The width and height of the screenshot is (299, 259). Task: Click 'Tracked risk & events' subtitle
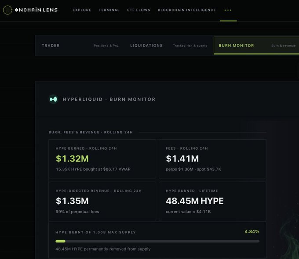pyautogui.click(x=190, y=46)
